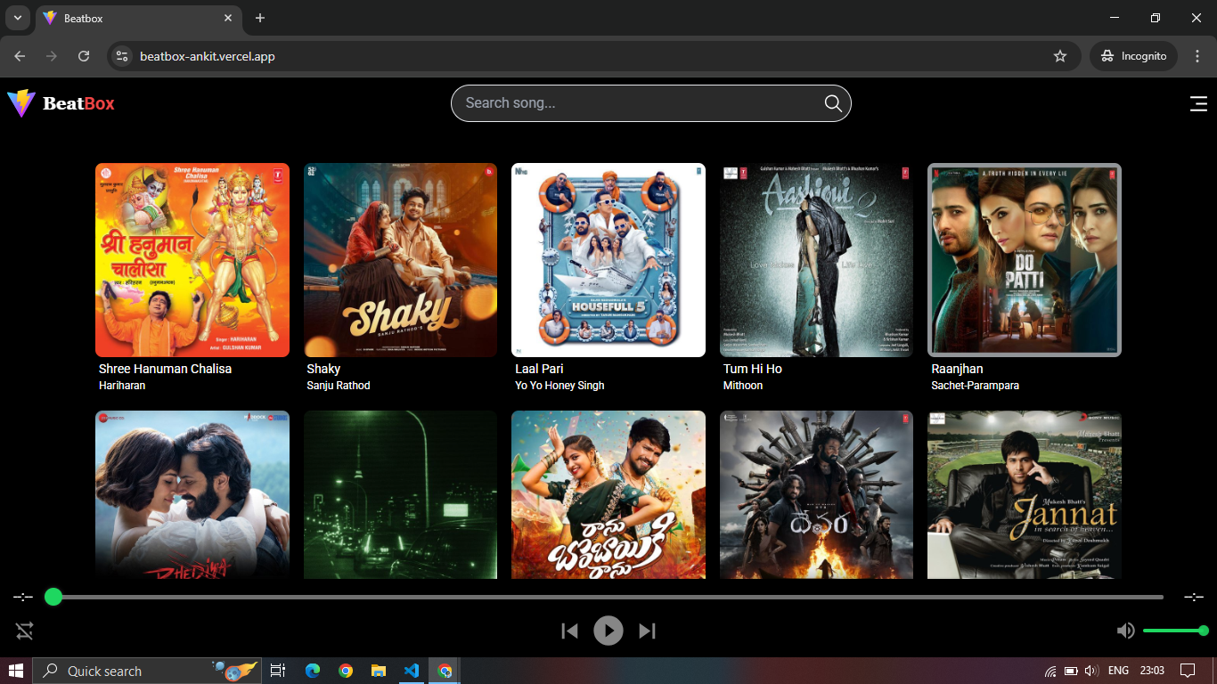Click the green seek bar handle
Screen dimensions: 1217x684
click(x=53, y=597)
